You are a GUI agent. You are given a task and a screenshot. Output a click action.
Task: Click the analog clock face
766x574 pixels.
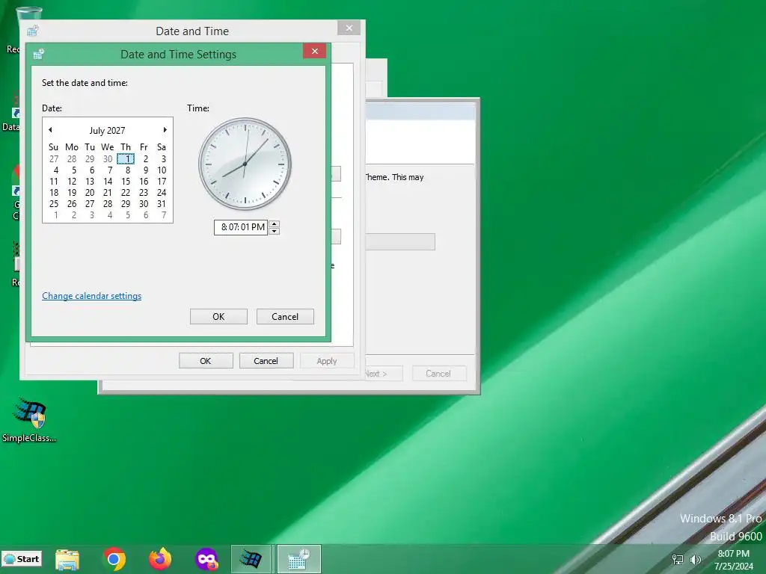[245, 164]
